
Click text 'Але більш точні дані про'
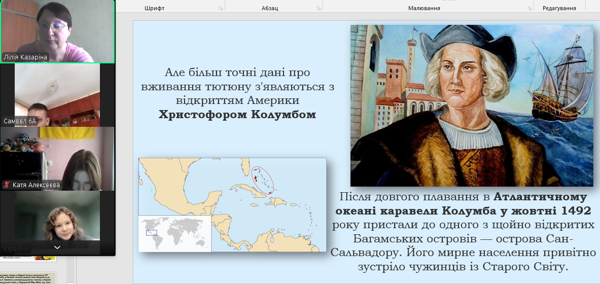[237, 72]
